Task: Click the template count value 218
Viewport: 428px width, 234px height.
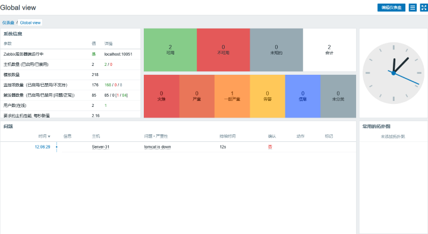Action: [x=95, y=74]
